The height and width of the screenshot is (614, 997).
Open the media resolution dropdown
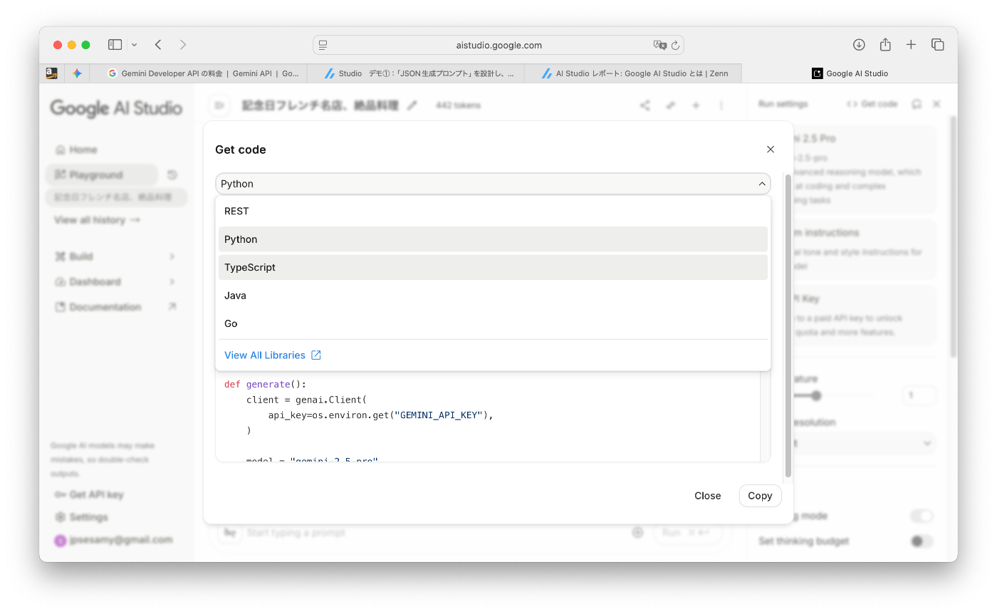tap(865, 443)
